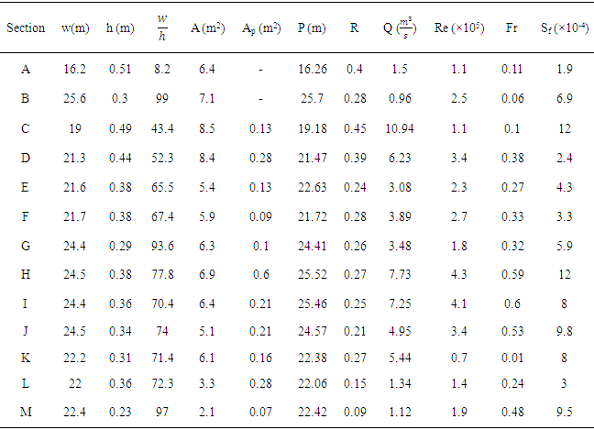Click the Fr column header
Screen dimensions: 594x430
511,28
